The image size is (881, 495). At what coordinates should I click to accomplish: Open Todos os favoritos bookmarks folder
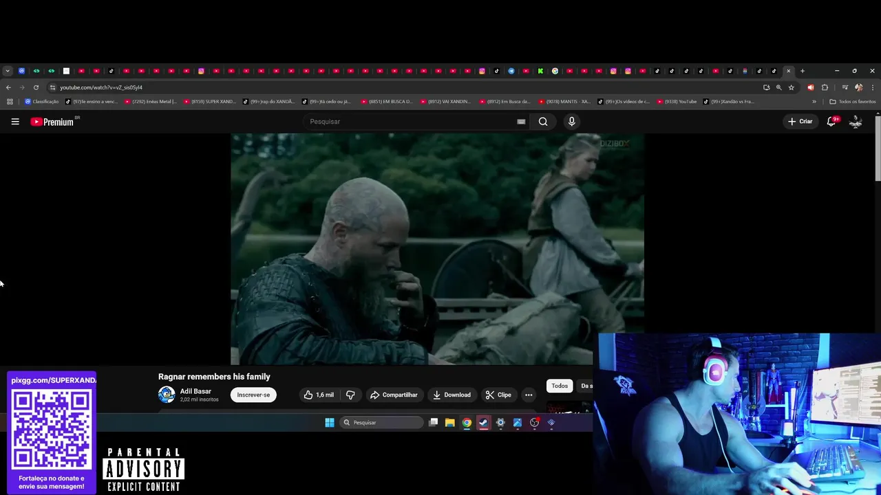(853, 102)
